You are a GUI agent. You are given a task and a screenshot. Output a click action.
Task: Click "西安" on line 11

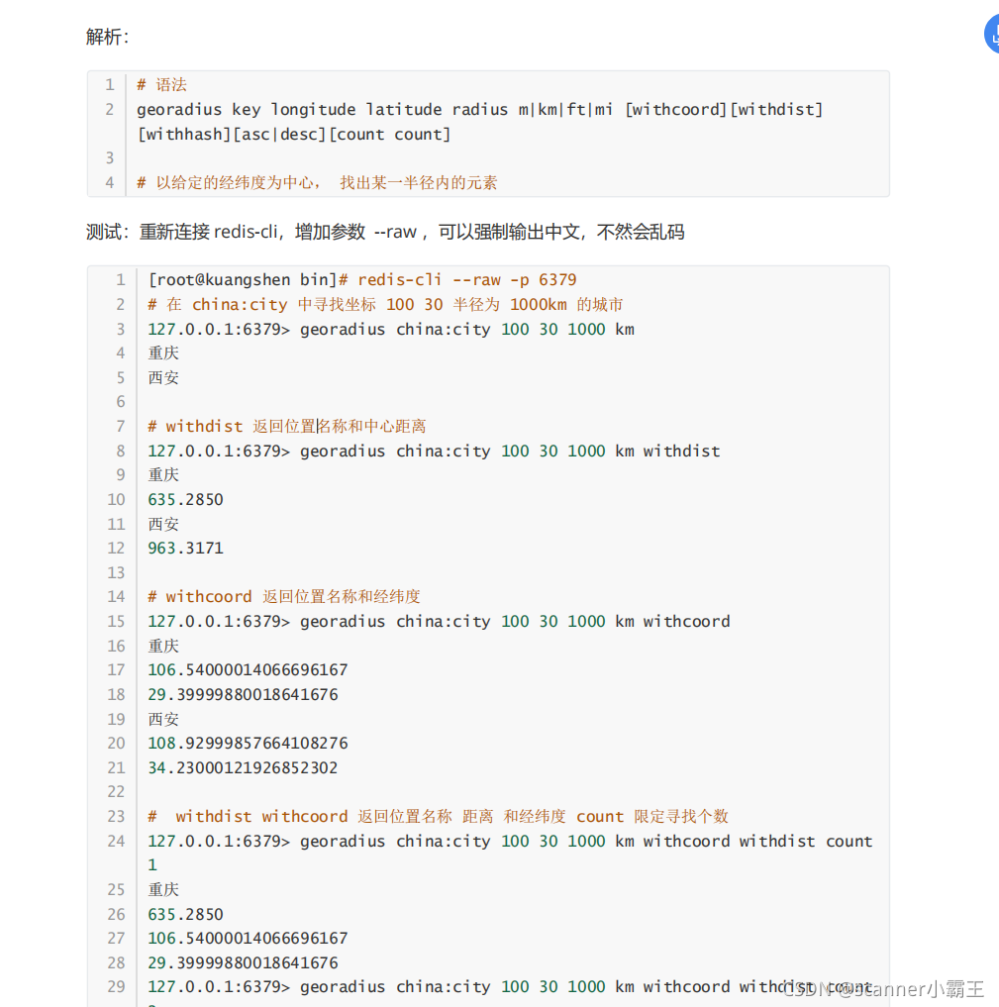pos(163,524)
